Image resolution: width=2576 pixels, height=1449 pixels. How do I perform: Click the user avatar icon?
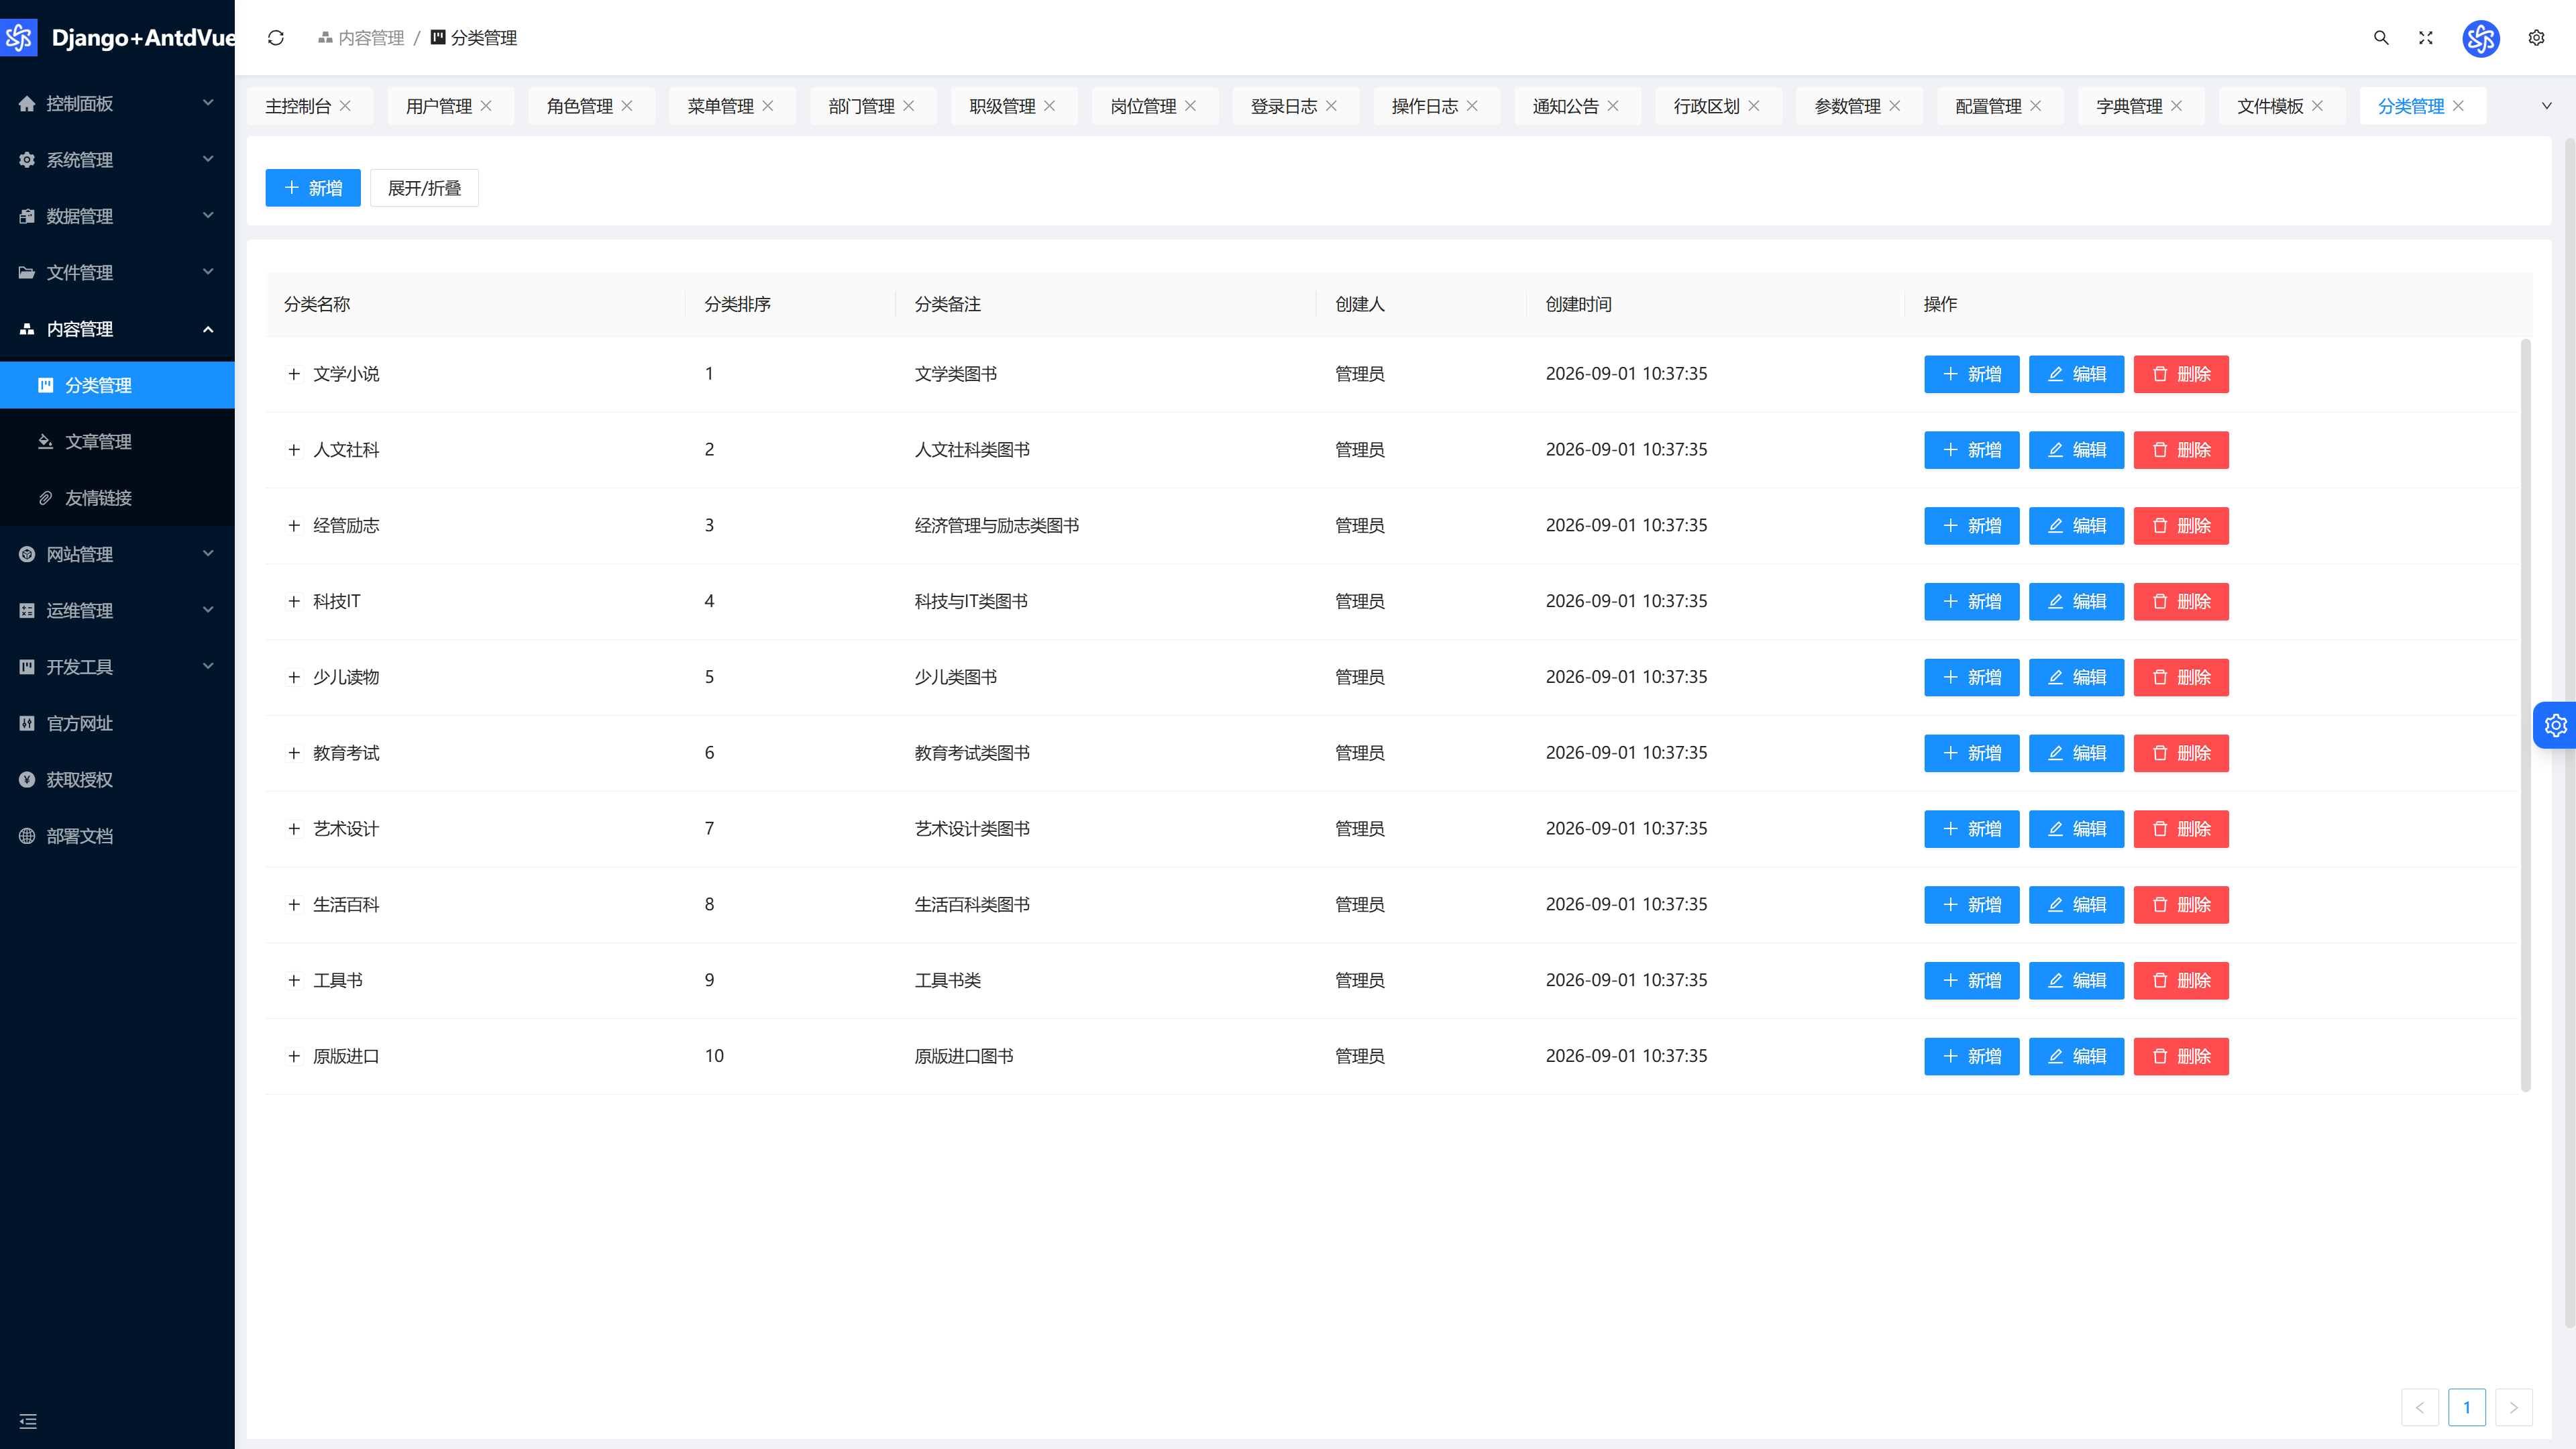tap(2481, 38)
